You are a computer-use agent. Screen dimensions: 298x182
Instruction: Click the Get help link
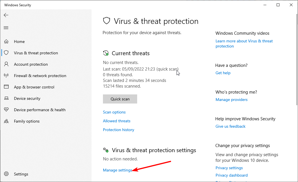(x=223, y=73)
